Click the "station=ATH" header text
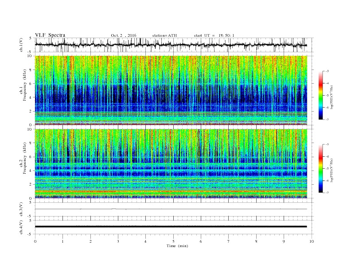Viewport: 351px width, 271px height. pyautogui.click(x=164, y=35)
